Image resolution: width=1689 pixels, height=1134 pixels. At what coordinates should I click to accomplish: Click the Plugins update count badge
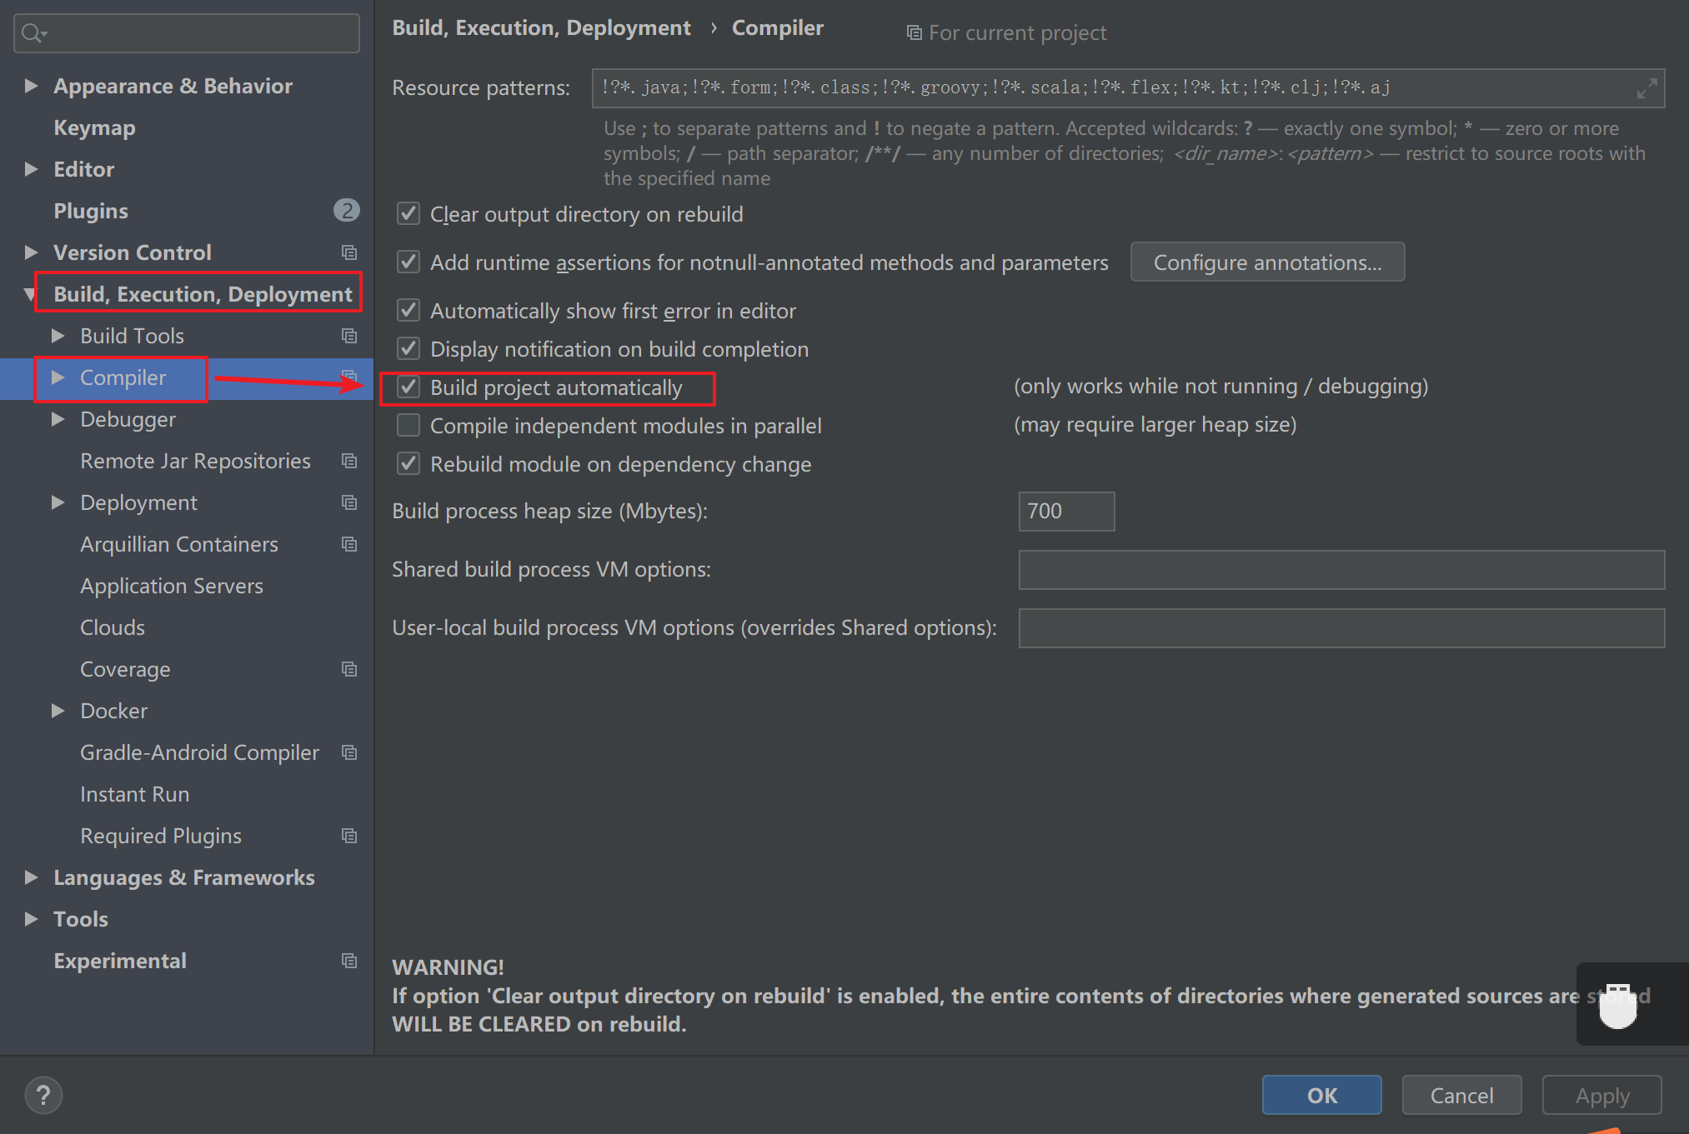click(346, 211)
